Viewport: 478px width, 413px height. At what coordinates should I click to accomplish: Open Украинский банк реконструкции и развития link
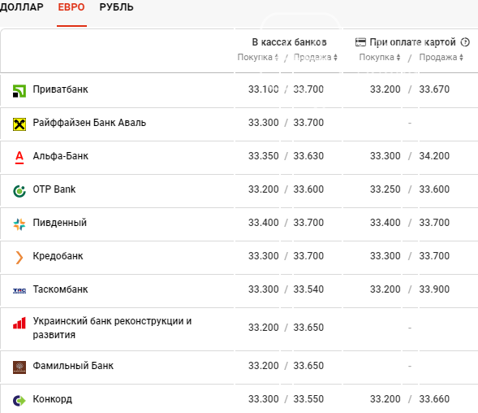(112, 328)
